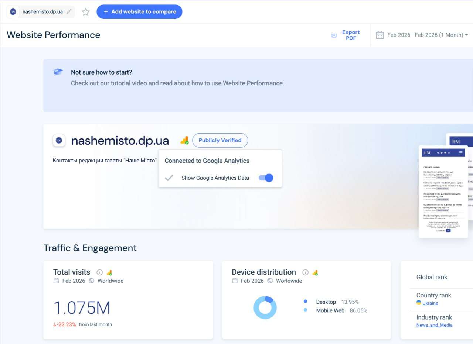This screenshot has width=473, height=344.
Task: Click the device distribution donut chart
Action: tap(265, 307)
